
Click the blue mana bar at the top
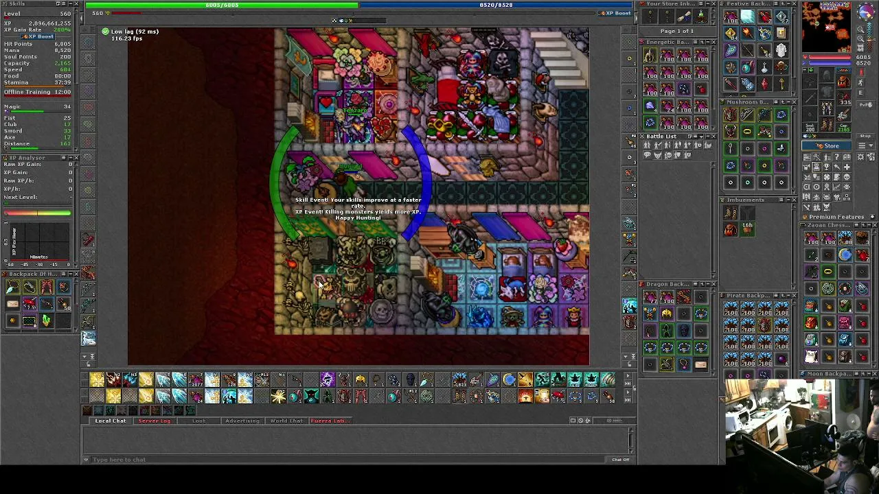[496, 5]
